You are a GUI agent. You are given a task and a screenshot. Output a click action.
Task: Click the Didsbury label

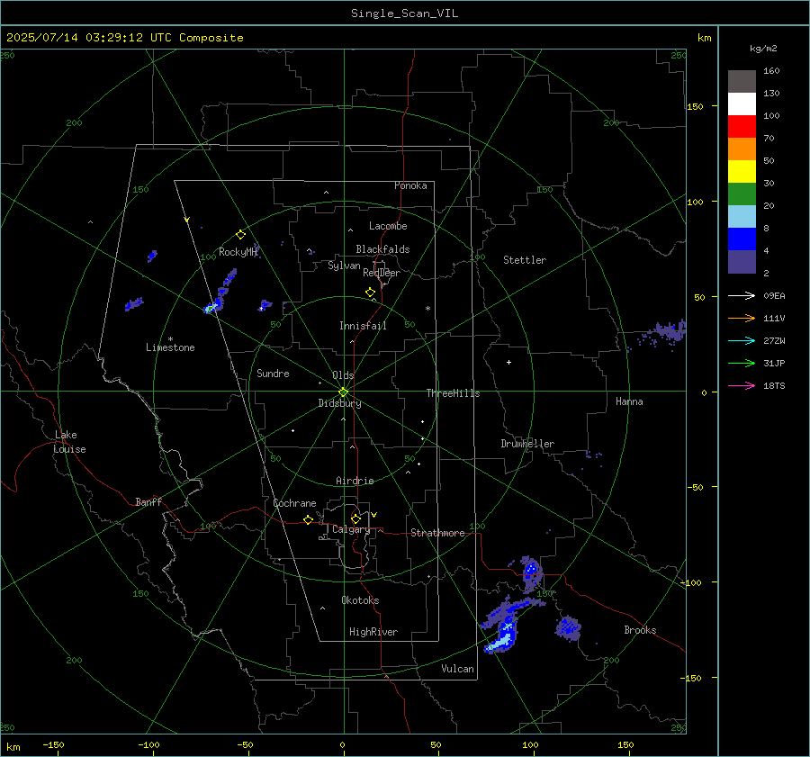point(340,403)
